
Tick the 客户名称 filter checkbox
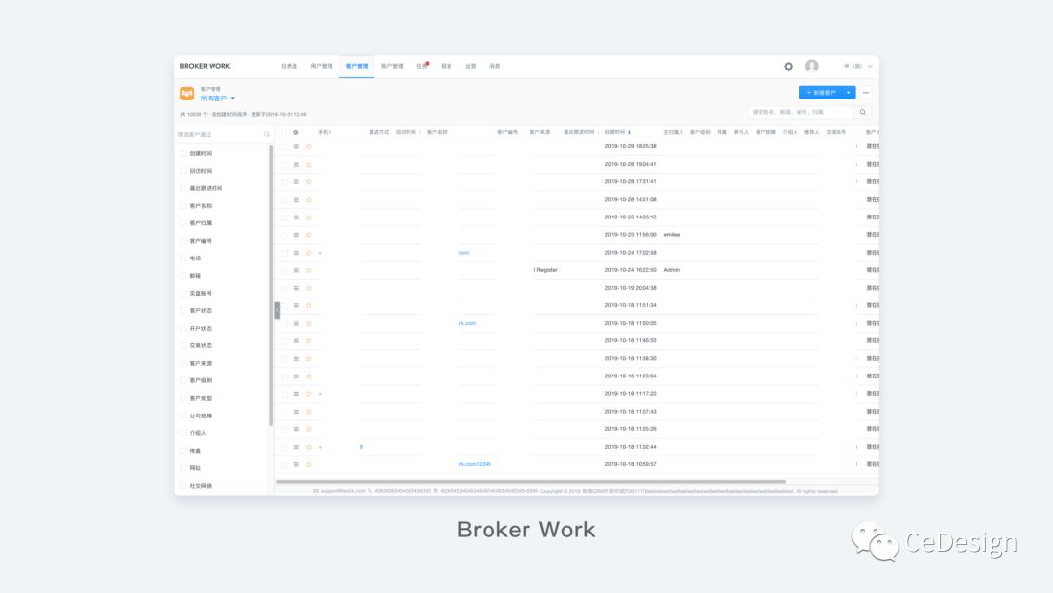[x=183, y=206]
